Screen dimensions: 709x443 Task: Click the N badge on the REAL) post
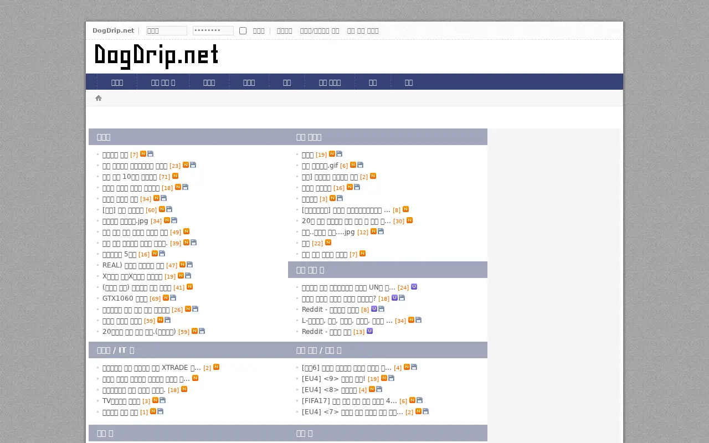pos(182,265)
